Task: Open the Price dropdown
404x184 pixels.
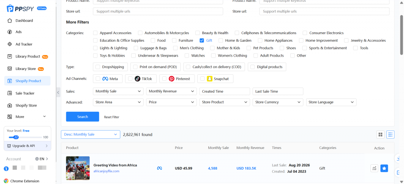Action: point(171,102)
